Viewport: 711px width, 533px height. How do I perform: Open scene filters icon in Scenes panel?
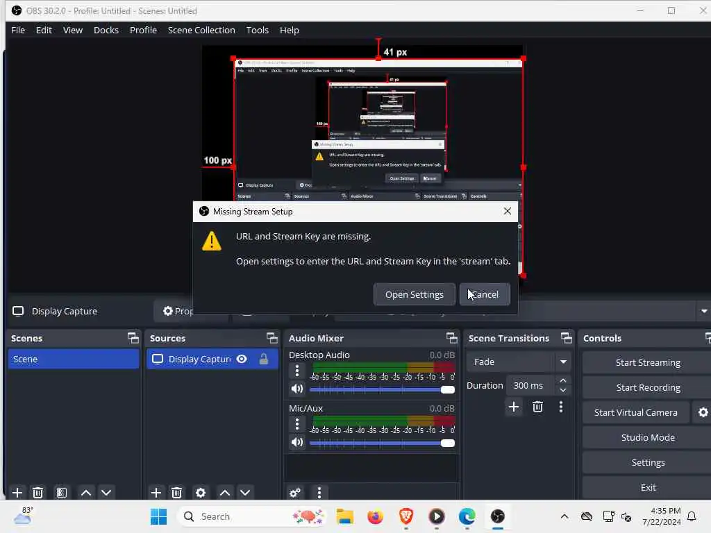point(62,493)
